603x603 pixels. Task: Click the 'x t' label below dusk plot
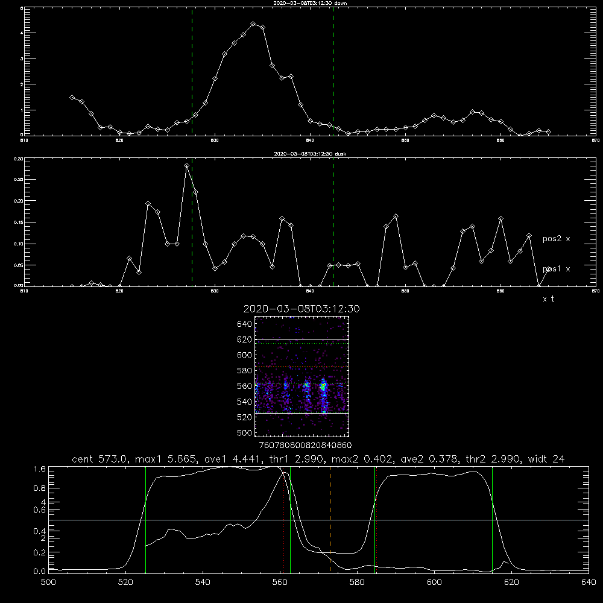(x=548, y=299)
